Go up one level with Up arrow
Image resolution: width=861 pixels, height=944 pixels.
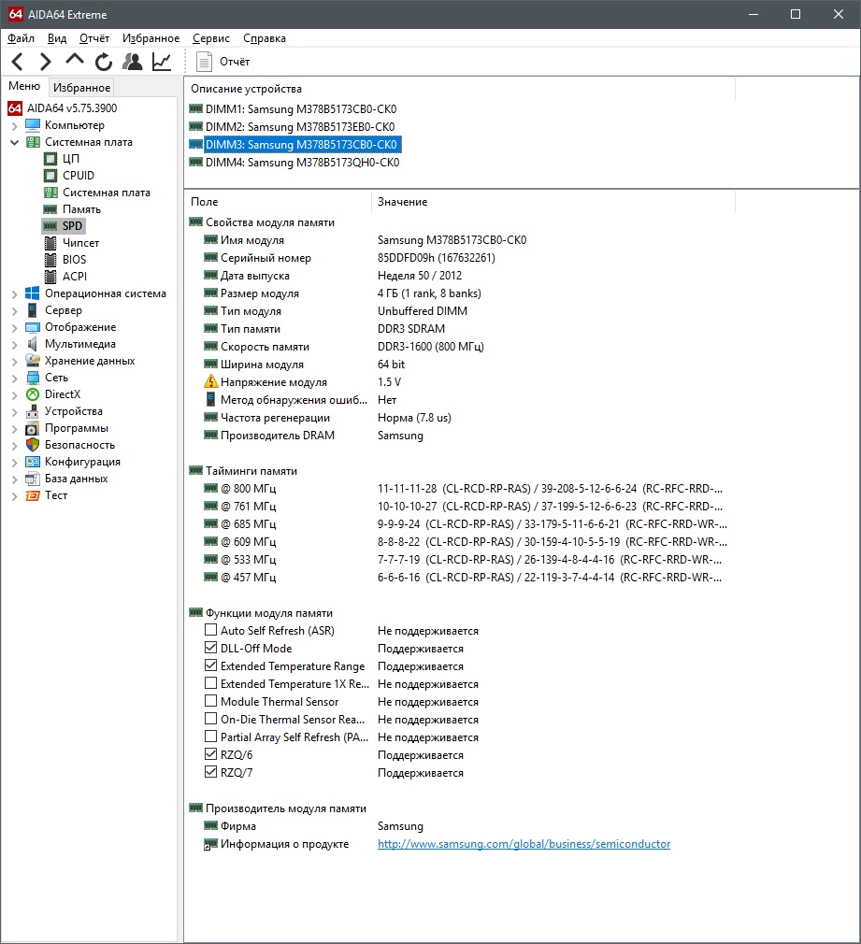[x=74, y=61]
